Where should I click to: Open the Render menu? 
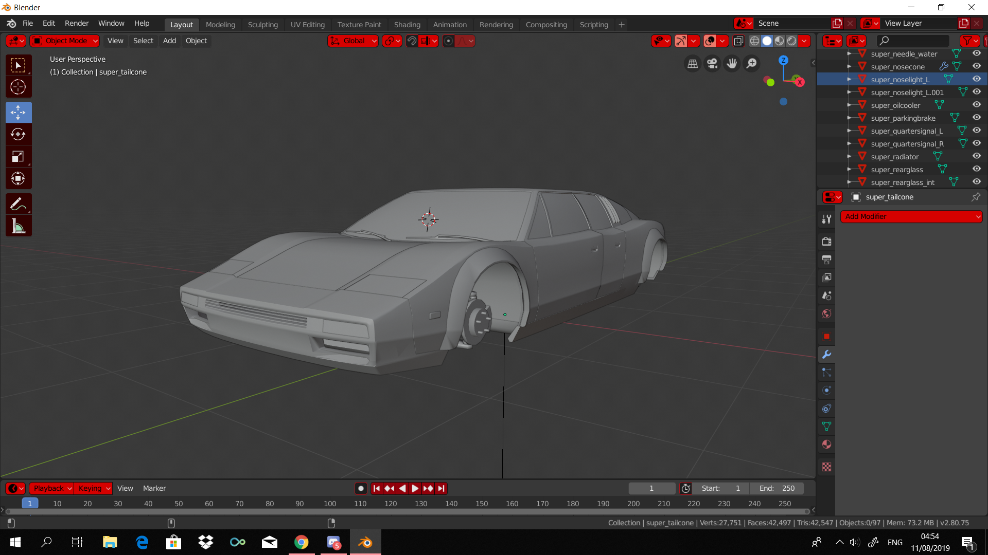[x=77, y=23]
